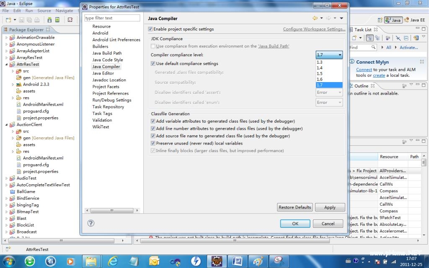Click the Properties list horizontal scrollbar
The width and height of the screenshot is (429, 268).
[112, 210]
